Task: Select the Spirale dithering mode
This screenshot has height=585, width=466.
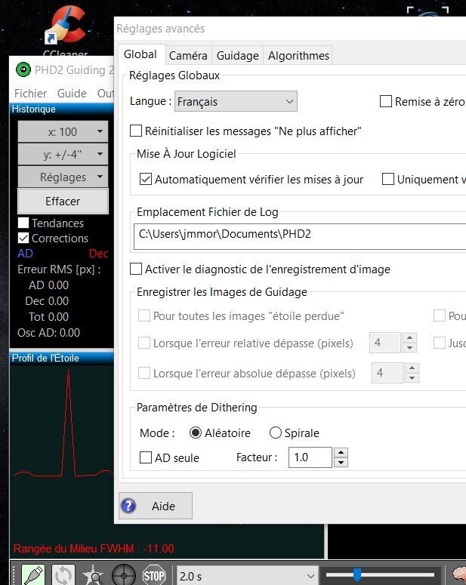Action: (x=276, y=433)
